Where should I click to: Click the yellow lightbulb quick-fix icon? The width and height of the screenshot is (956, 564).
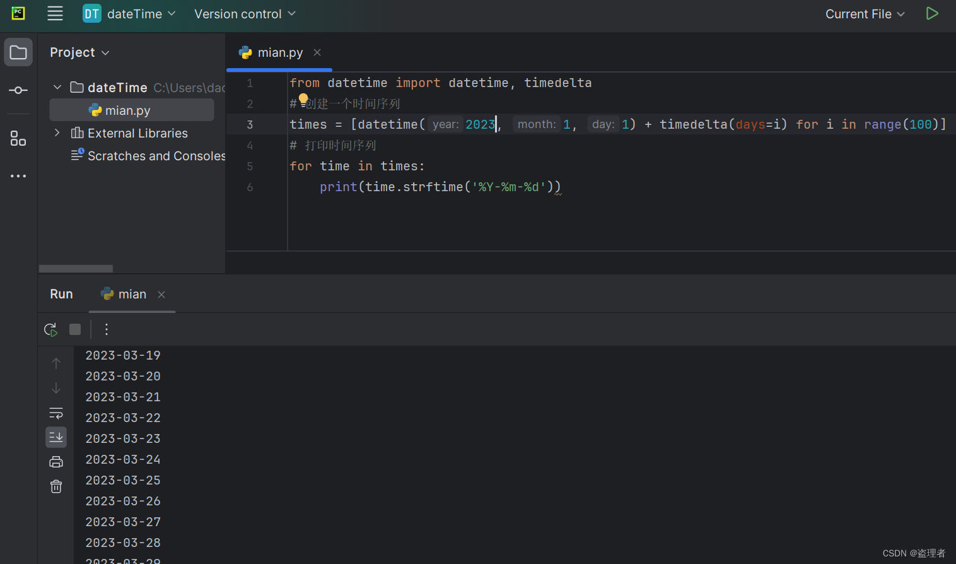pyautogui.click(x=303, y=99)
